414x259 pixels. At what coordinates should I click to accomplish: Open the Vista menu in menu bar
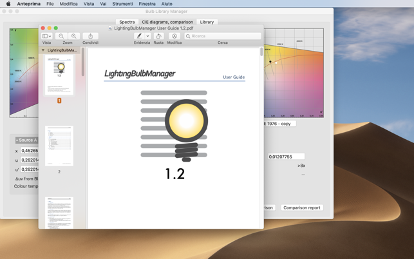89,4
